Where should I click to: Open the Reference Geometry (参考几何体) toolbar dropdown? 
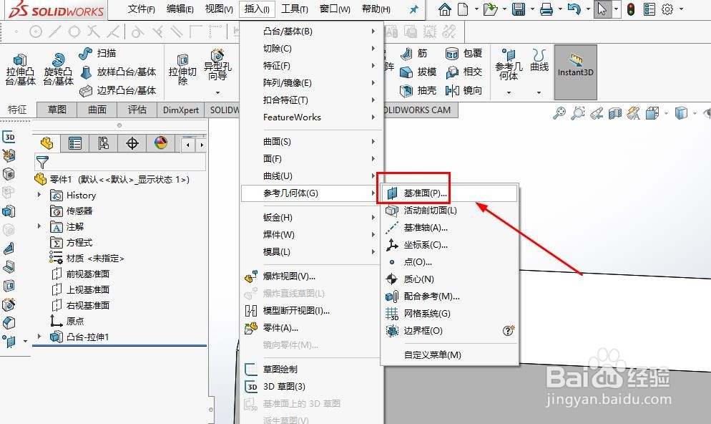pos(509,92)
